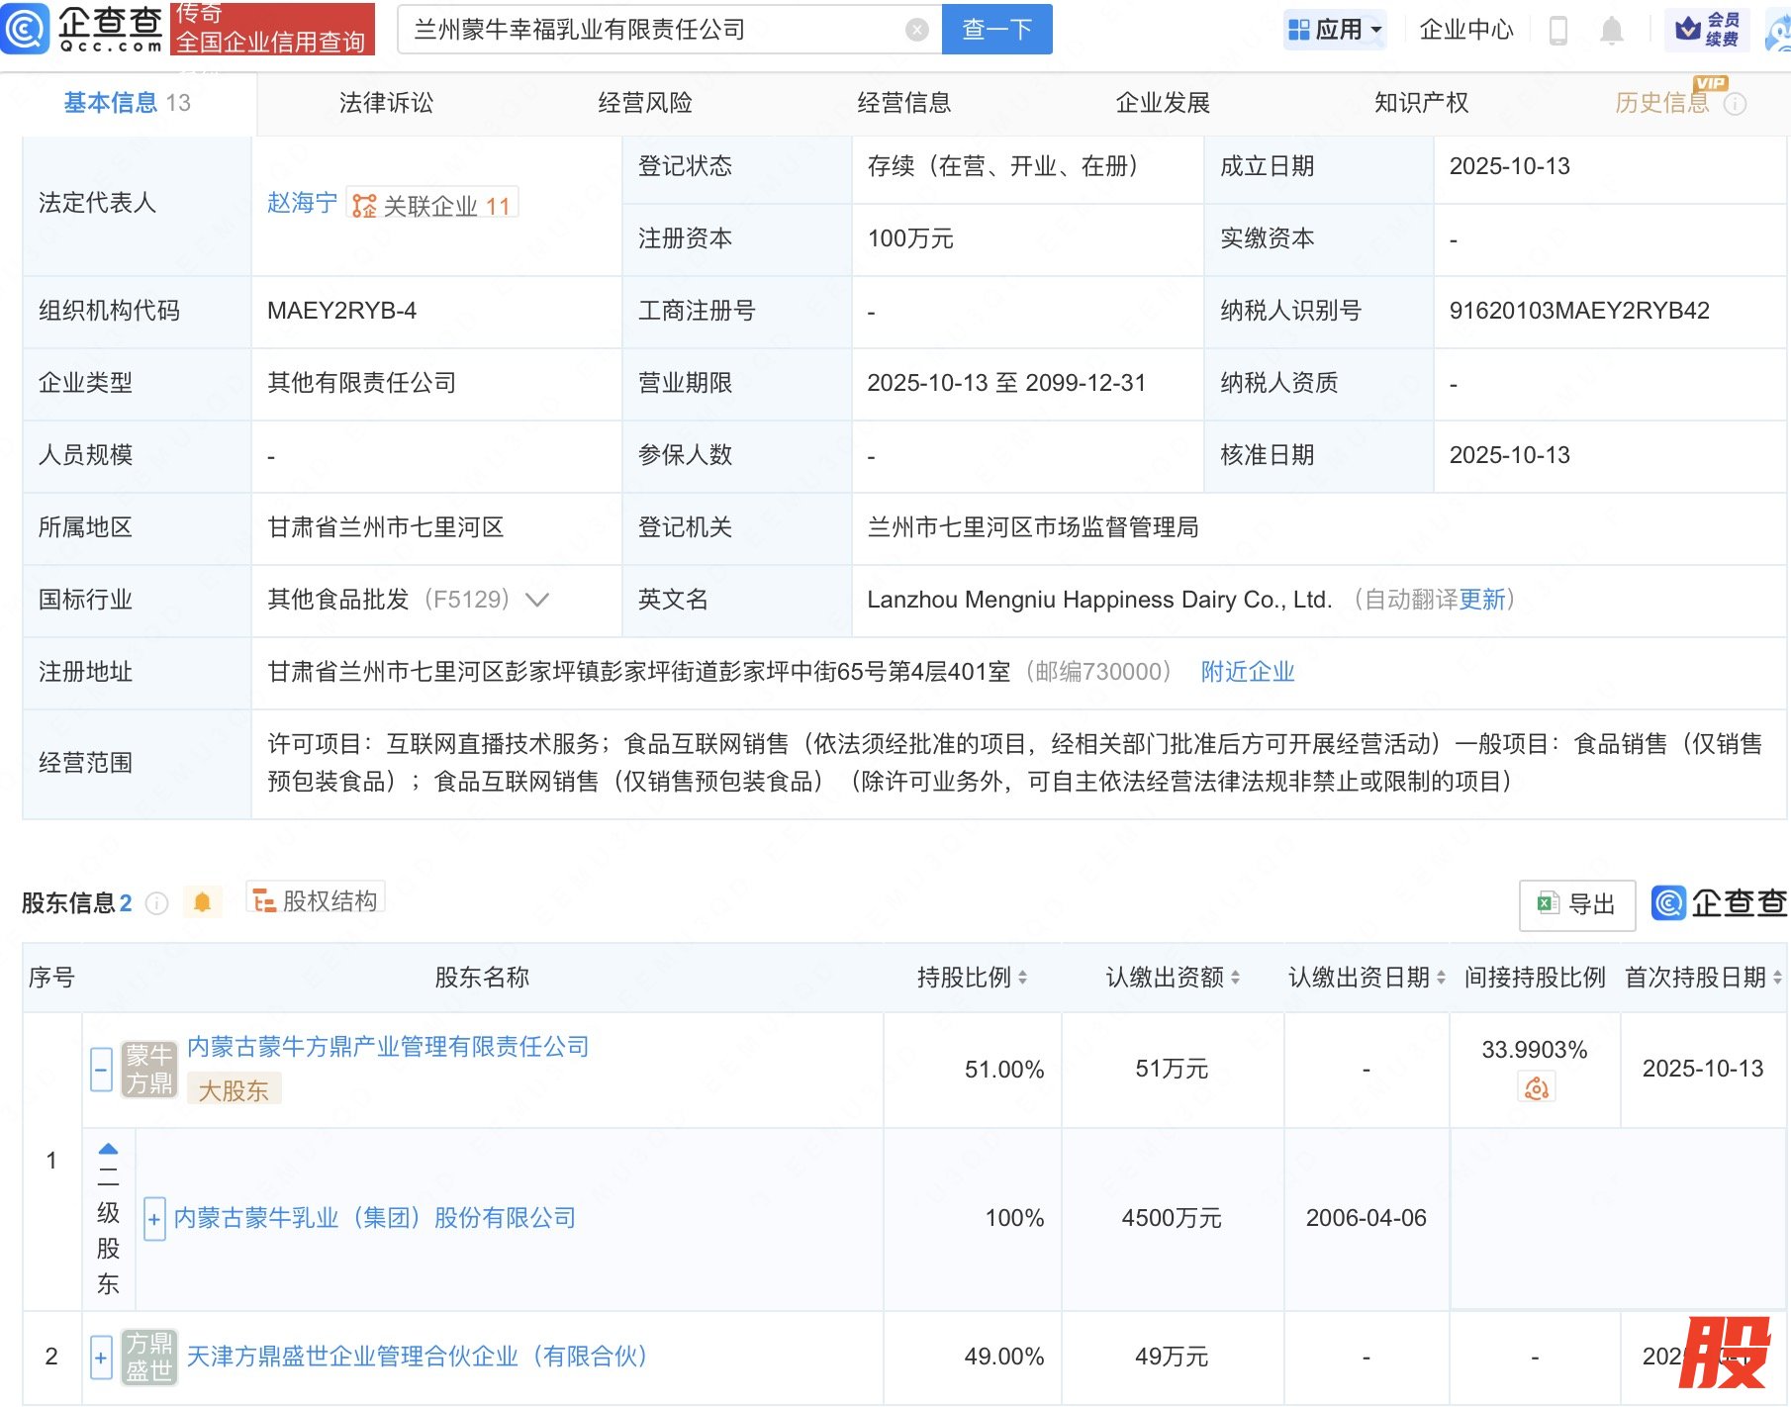Switch to 知识产权 tab
Image resolution: width=1791 pixels, height=1407 pixels.
click(1421, 103)
